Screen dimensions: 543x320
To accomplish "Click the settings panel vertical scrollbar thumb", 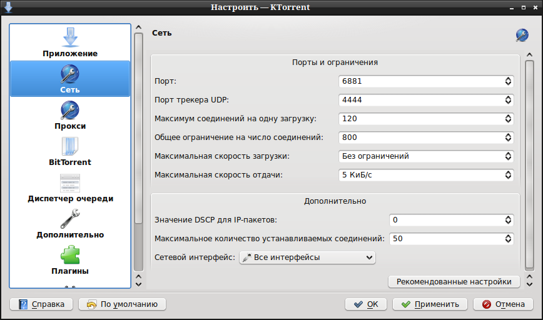I will (x=529, y=164).
